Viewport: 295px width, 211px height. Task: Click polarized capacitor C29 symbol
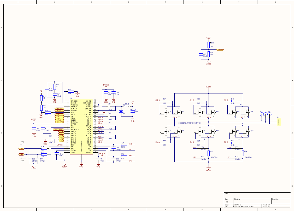[133, 111]
